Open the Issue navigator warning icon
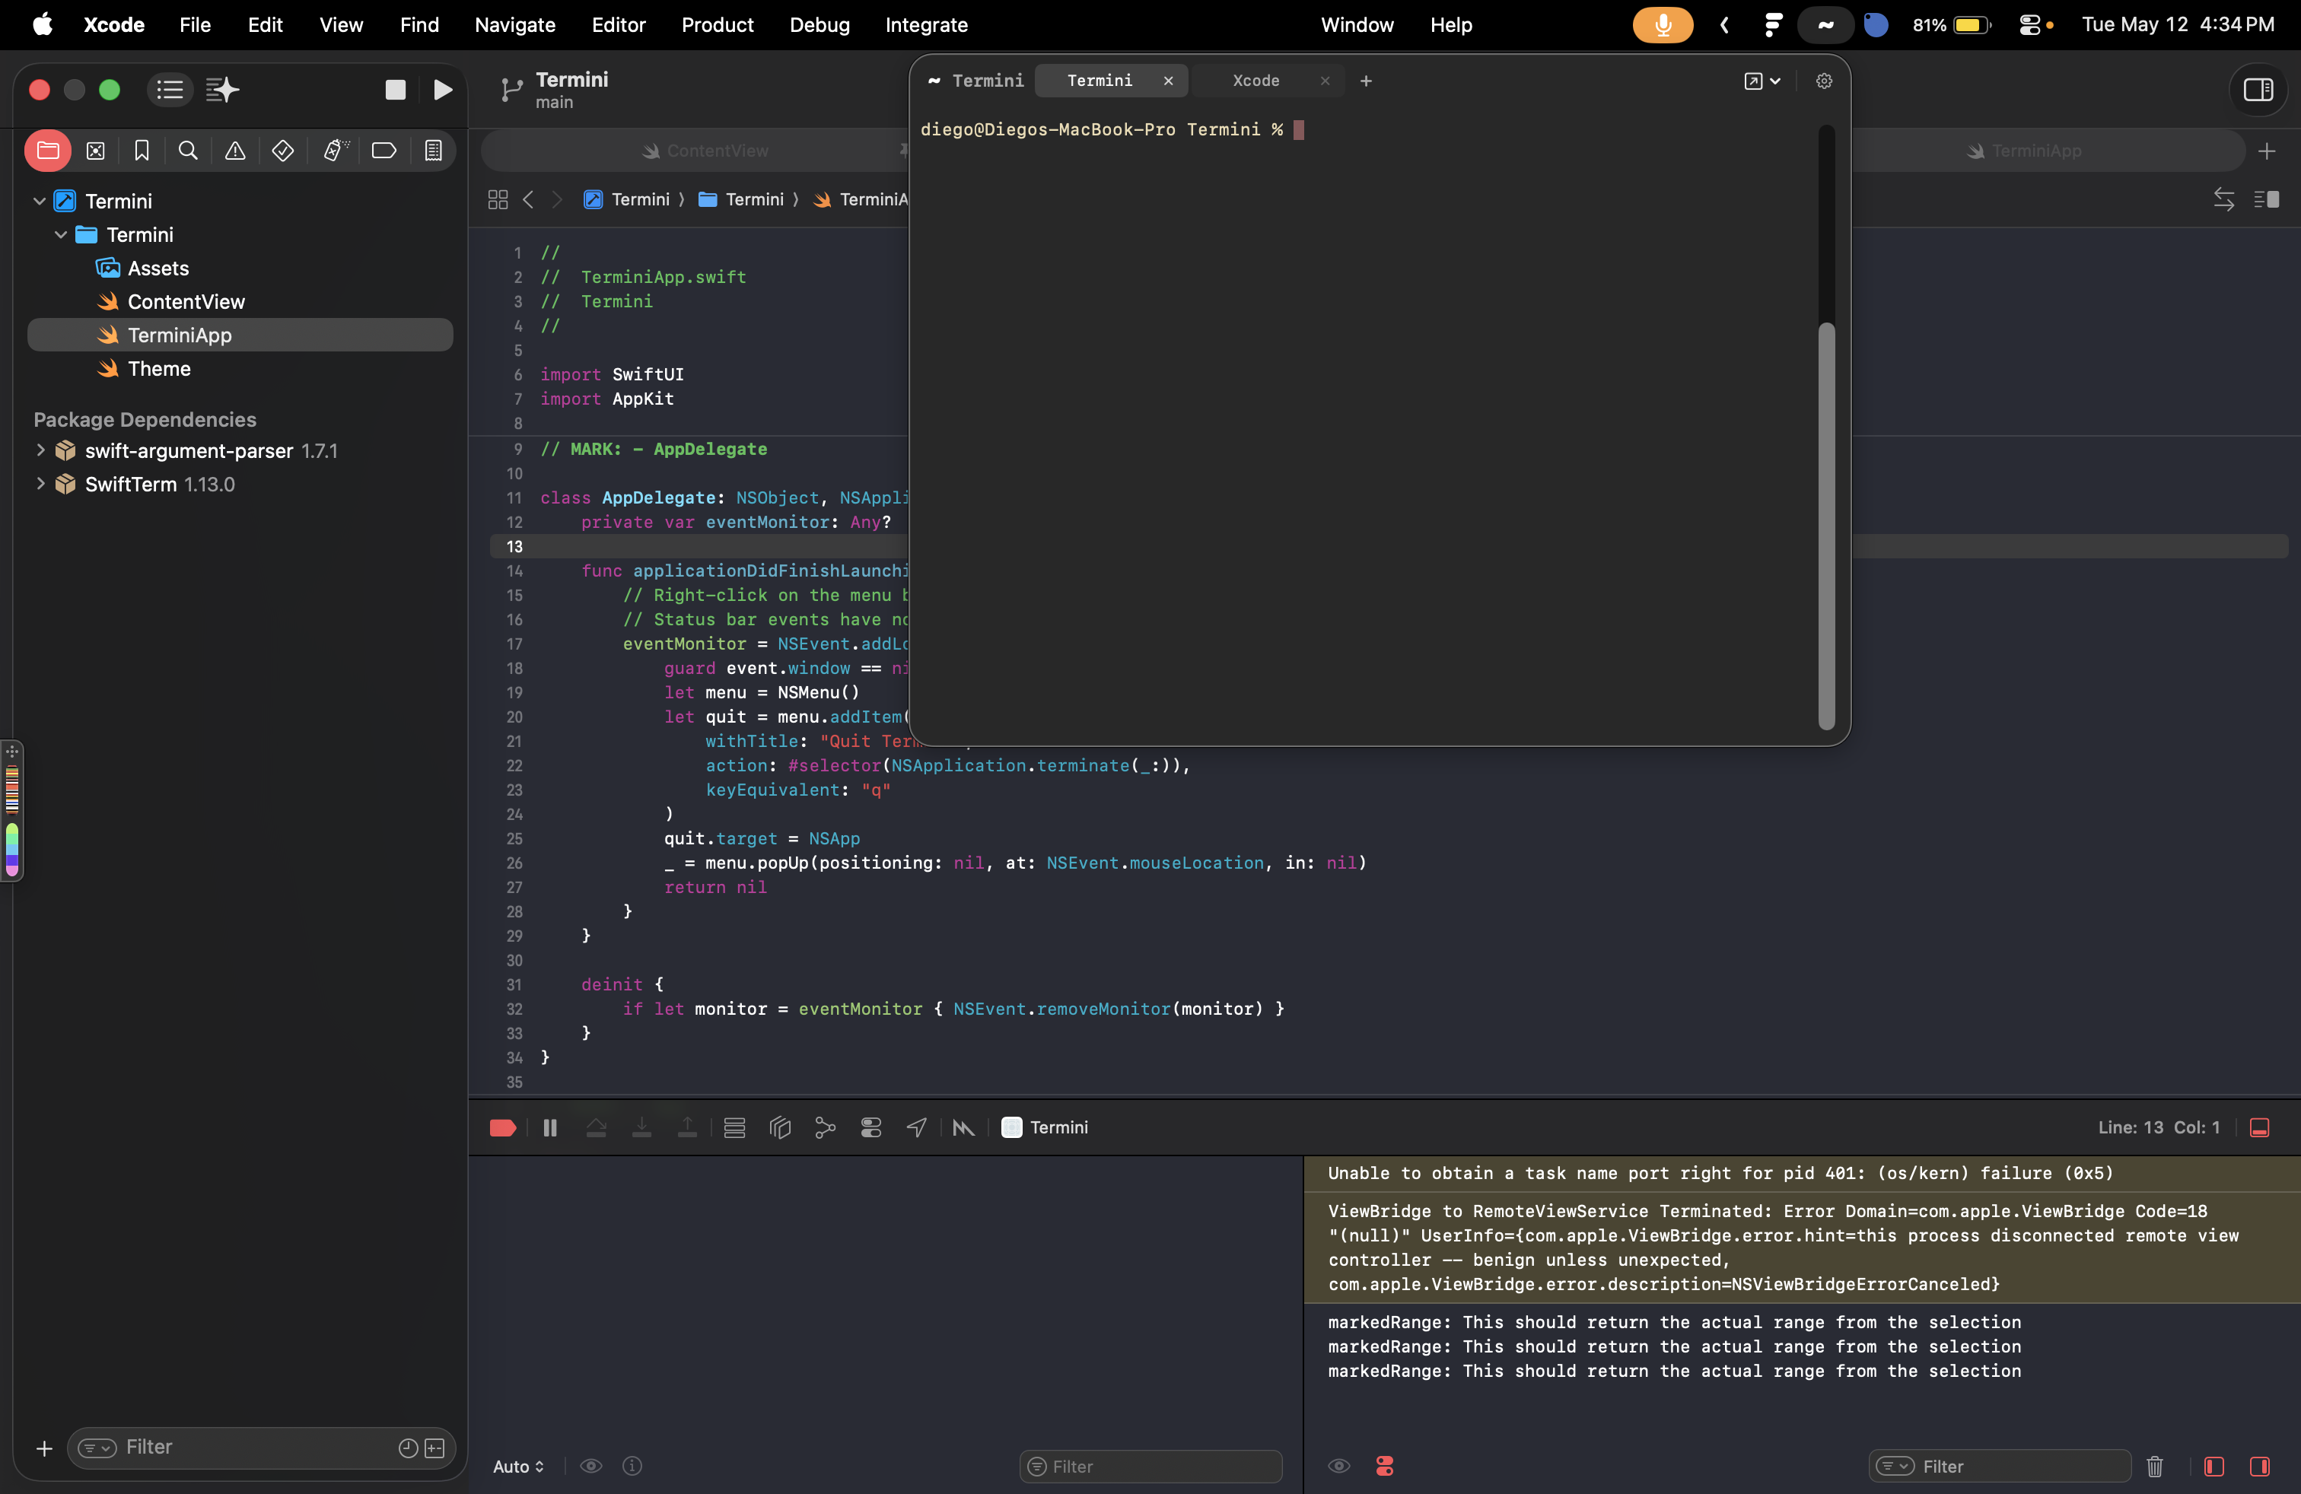The width and height of the screenshot is (2301, 1494). pyautogui.click(x=235, y=151)
